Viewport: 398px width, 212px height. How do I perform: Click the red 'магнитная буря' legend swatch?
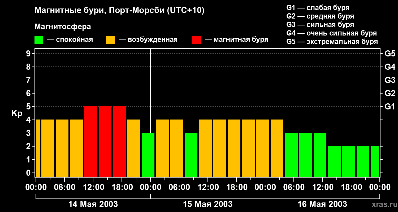click(x=196, y=40)
